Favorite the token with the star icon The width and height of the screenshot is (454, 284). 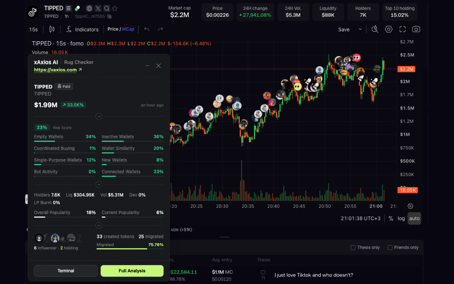115,9
